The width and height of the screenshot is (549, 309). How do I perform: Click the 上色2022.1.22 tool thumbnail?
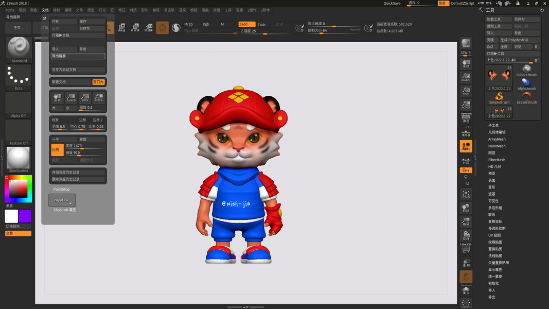[499, 77]
